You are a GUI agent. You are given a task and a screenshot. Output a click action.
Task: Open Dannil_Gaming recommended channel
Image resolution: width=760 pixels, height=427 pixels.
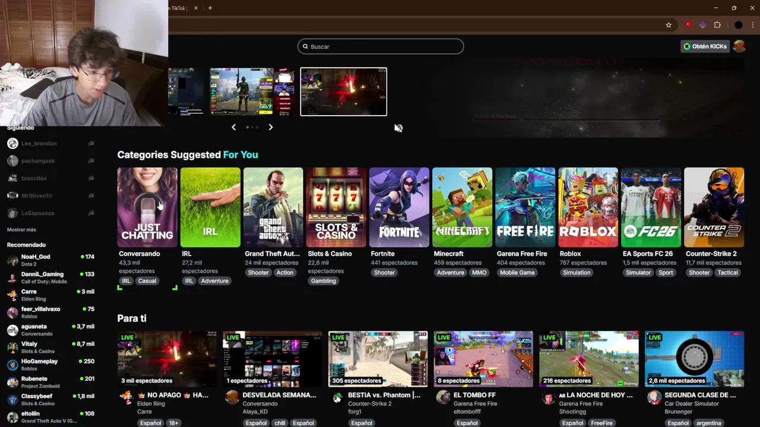click(x=50, y=278)
